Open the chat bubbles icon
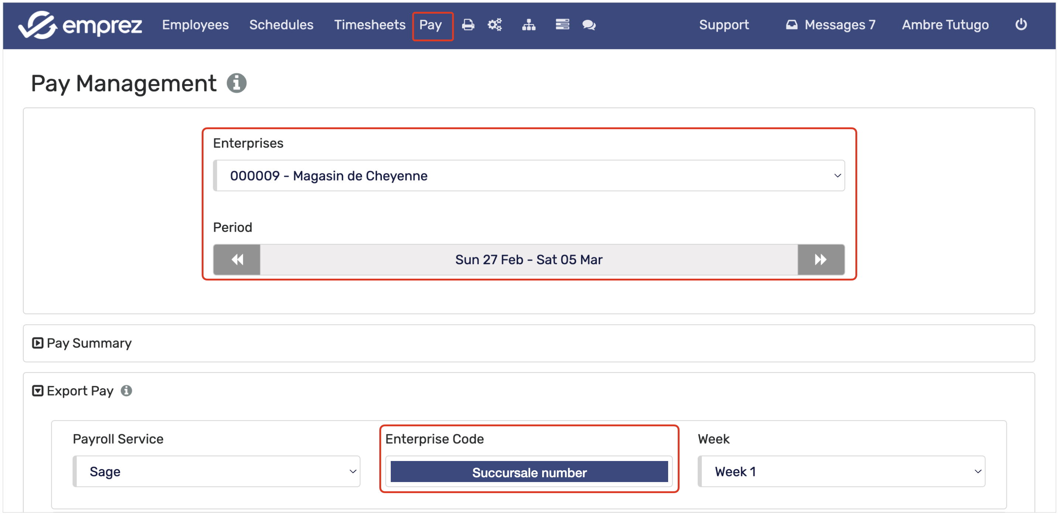The height and width of the screenshot is (516, 1060). (x=589, y=25)
